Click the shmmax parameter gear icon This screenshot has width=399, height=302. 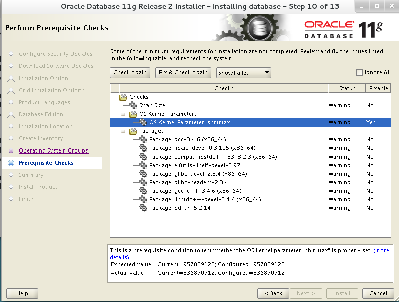click(143, 122)
